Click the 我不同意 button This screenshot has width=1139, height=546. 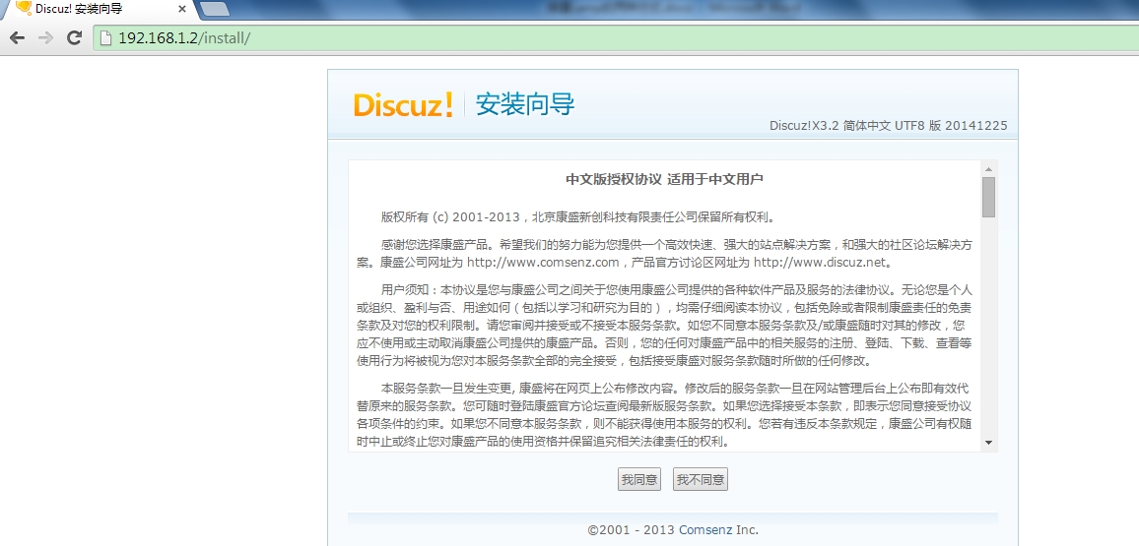tap(701, 479)
